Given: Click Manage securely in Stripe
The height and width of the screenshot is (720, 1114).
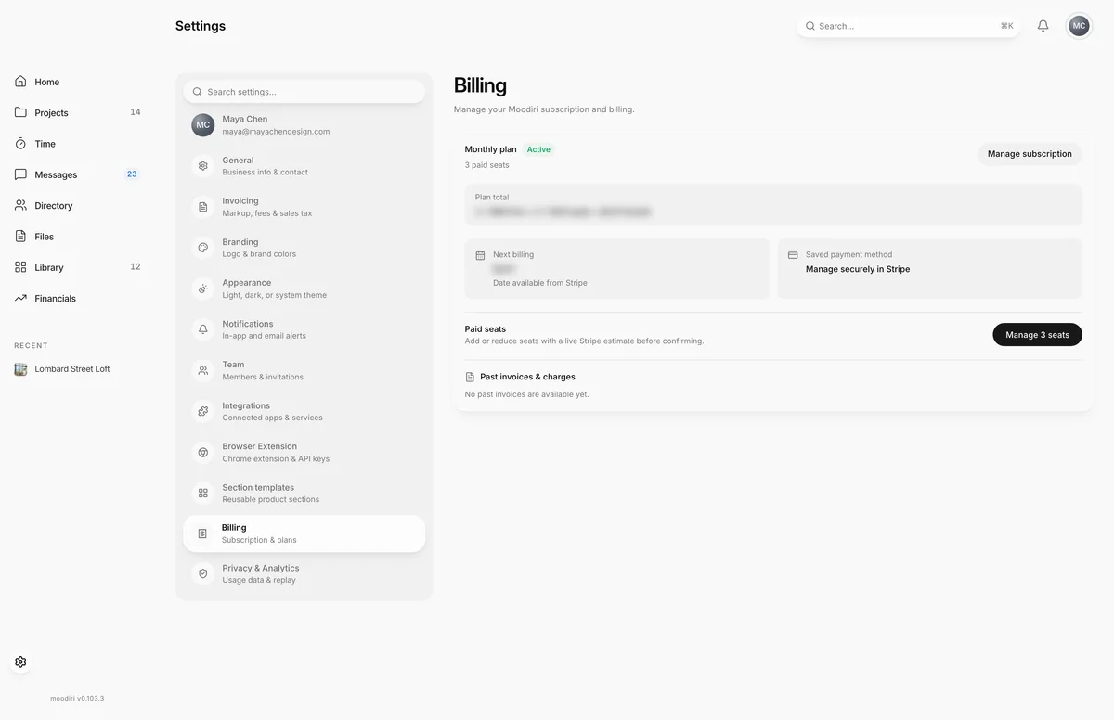Looking at the screenshot, I should pos(858,269).
